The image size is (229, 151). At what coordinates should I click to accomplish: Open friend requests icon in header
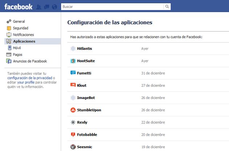click(39, 7)
